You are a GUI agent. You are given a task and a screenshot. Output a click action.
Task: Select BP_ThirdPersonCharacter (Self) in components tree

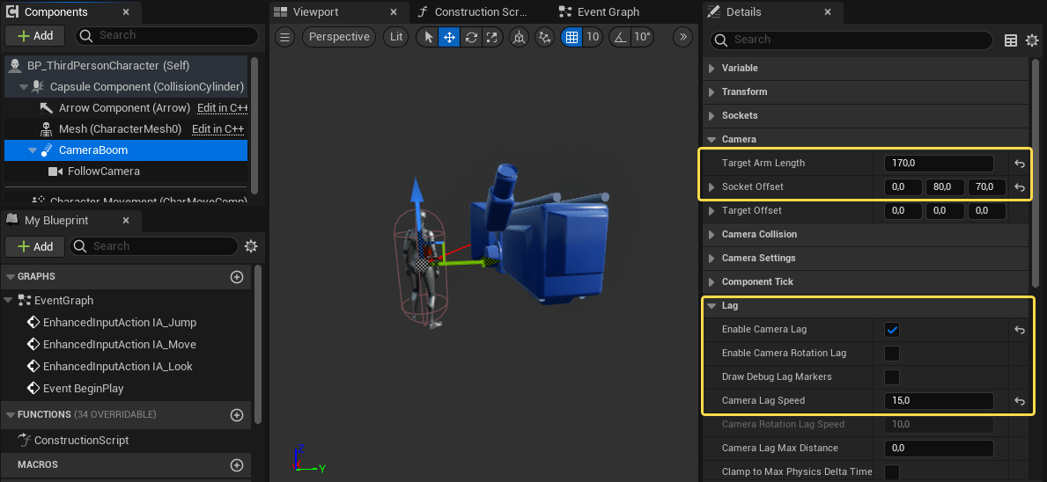(x=109, y=66)
